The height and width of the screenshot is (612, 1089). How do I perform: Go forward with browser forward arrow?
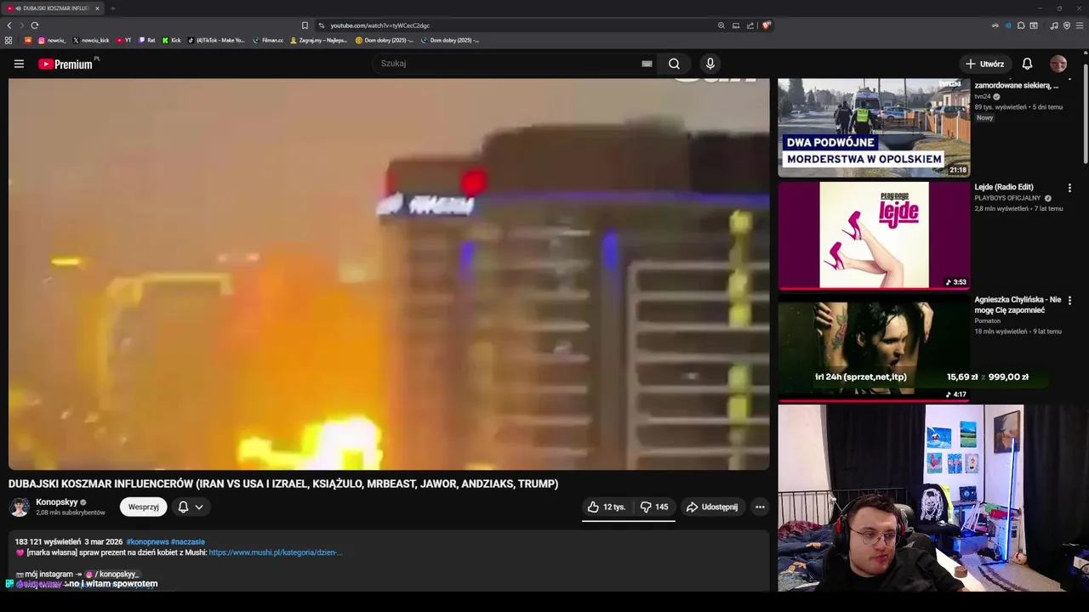pyautogui.click(x=21, y=25)
